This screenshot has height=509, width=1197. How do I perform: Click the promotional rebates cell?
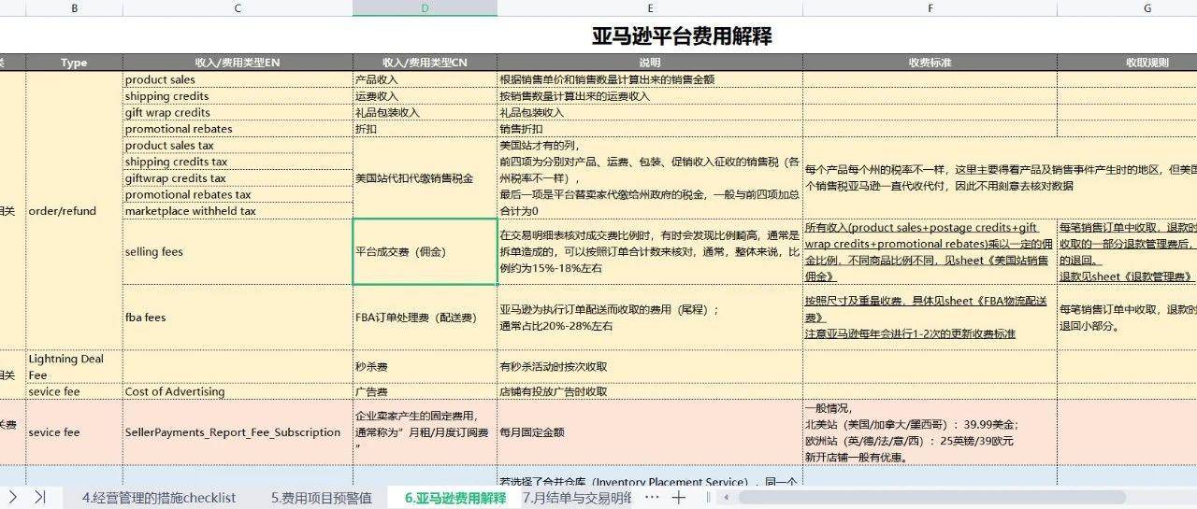pyautogui.click(x=238, y=129)
